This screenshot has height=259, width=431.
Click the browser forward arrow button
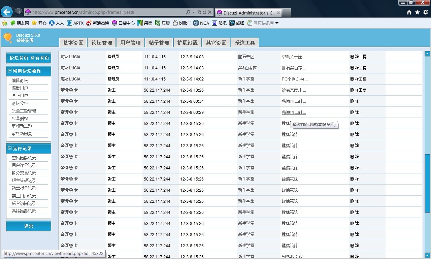tap(18, 12)
